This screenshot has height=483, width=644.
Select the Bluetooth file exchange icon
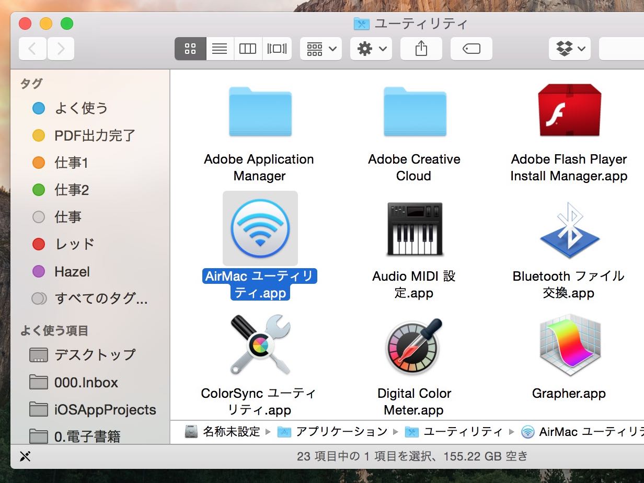click(x=569, y=230)
